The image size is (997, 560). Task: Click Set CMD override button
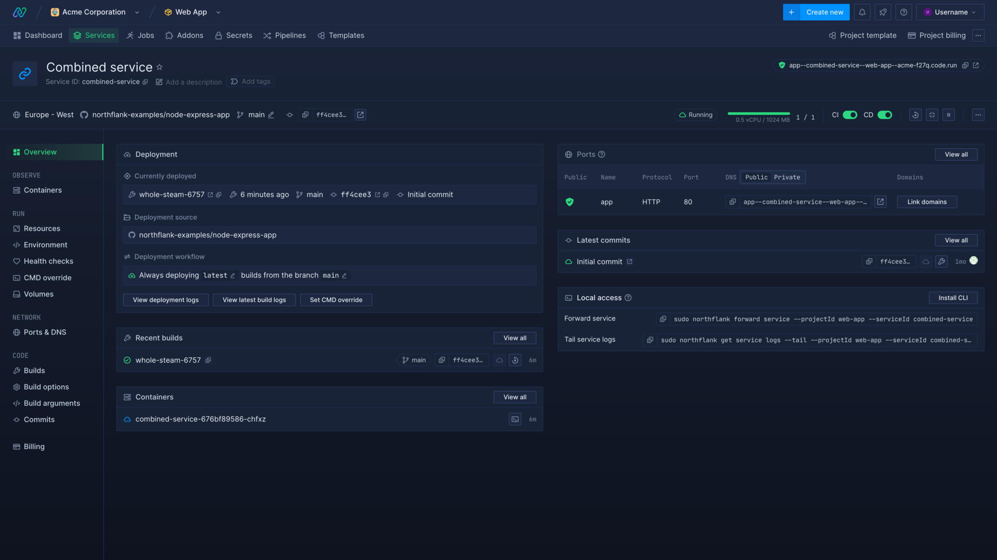[x=336, y=300]
